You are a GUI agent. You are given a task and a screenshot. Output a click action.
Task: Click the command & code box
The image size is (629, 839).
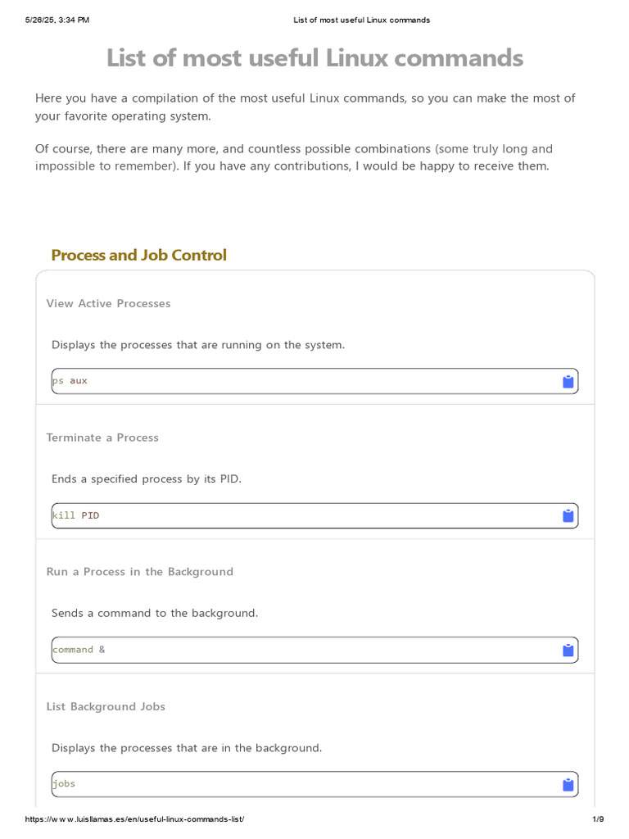point(303,650)
